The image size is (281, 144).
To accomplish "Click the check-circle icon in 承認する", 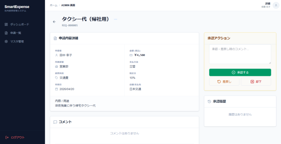I will pyautogui.click(x=233, y=72).
